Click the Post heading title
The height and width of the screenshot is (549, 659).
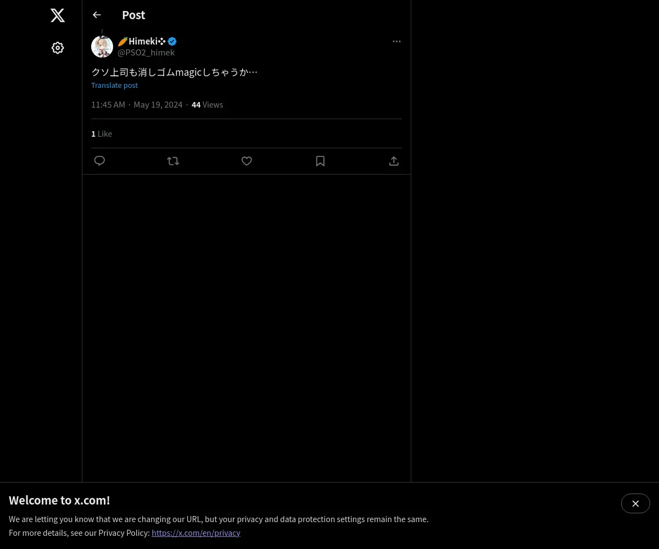133,15
